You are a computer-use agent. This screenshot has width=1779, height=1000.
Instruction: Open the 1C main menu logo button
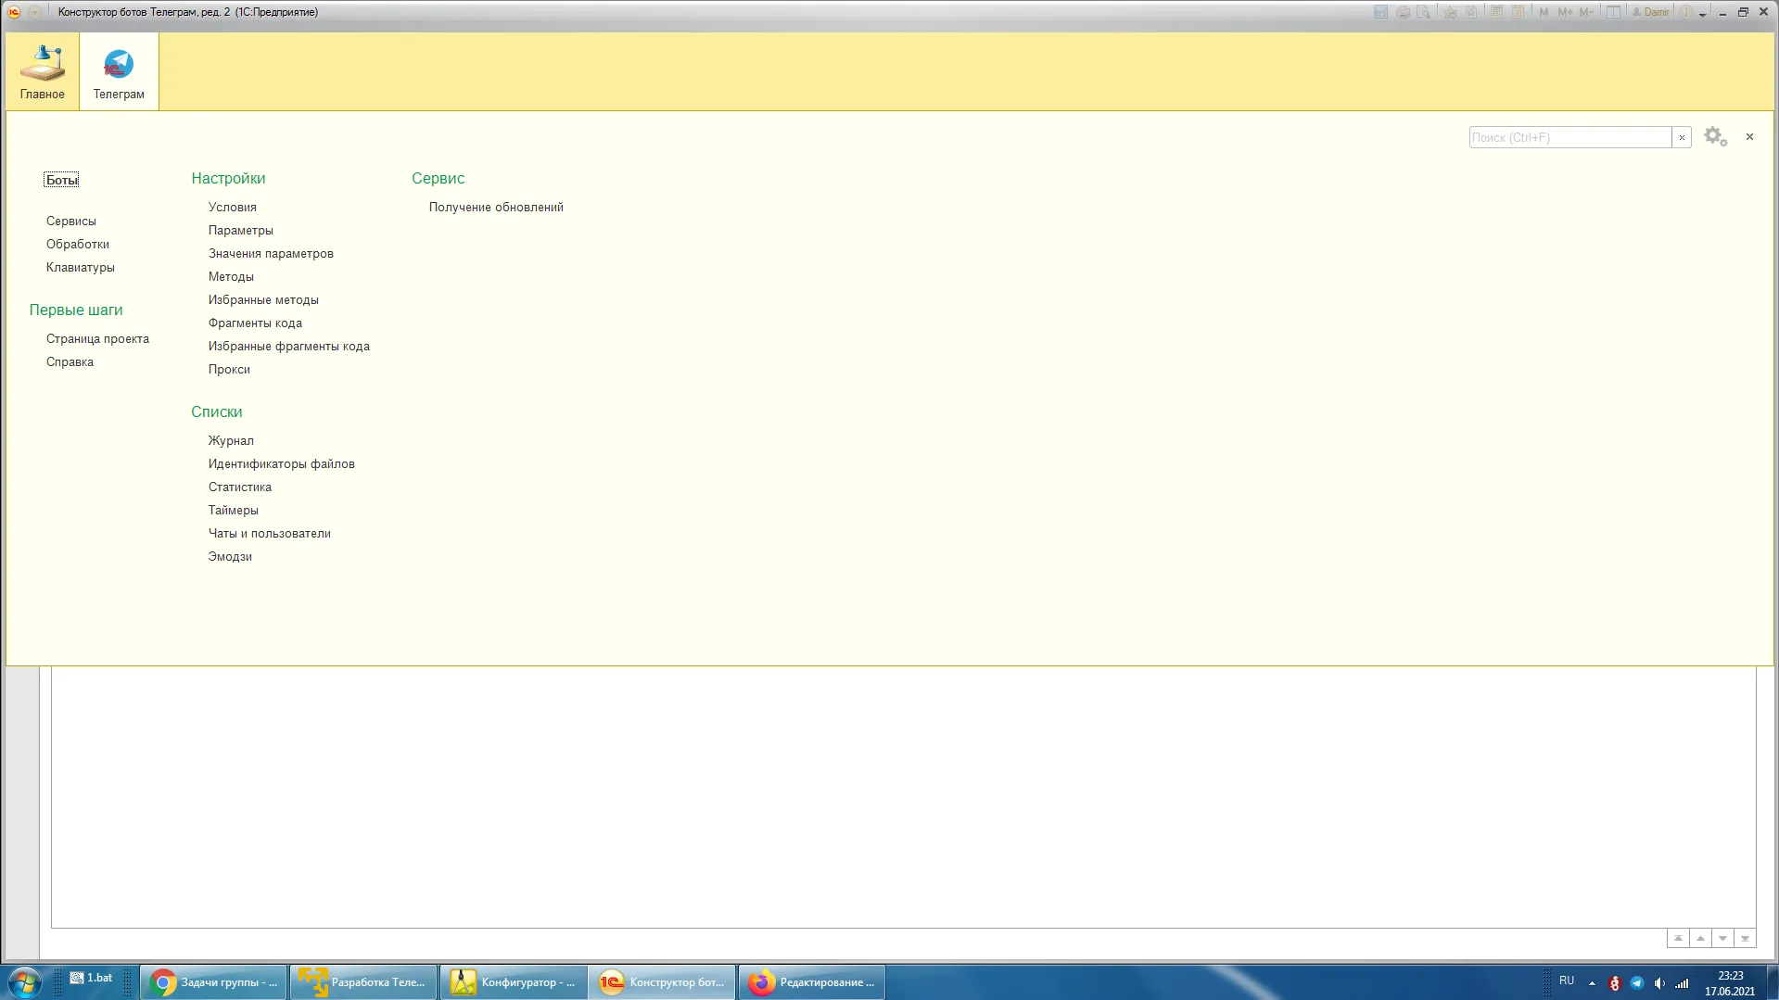point(14,12)
